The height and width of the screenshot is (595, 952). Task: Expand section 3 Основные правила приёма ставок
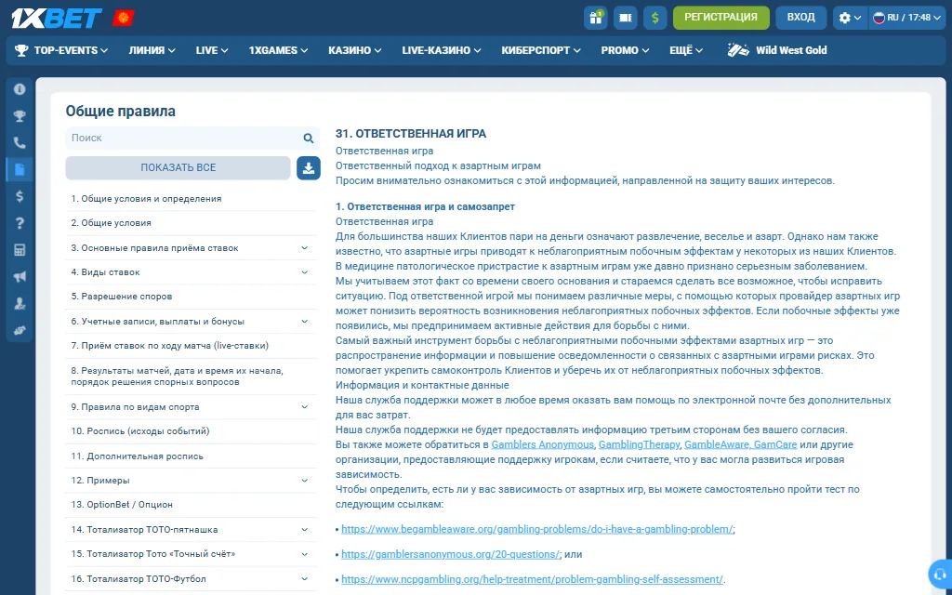(x=305, y=247)
